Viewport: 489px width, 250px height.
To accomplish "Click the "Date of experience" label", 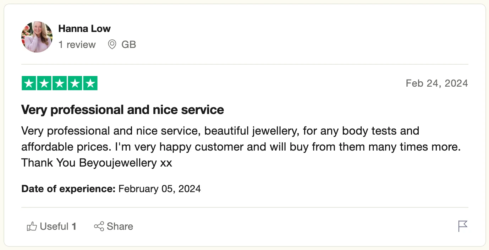I will (x=68, y=189).
